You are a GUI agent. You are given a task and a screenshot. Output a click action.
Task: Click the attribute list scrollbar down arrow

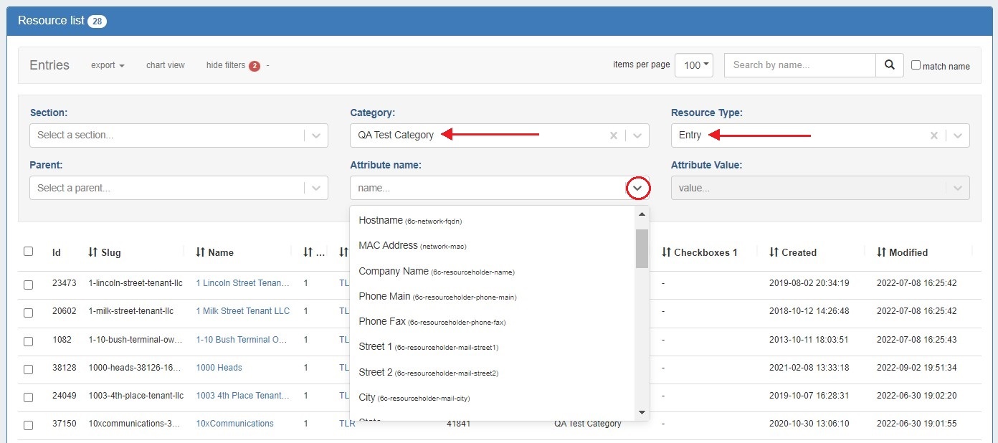(x=642, y=412)
